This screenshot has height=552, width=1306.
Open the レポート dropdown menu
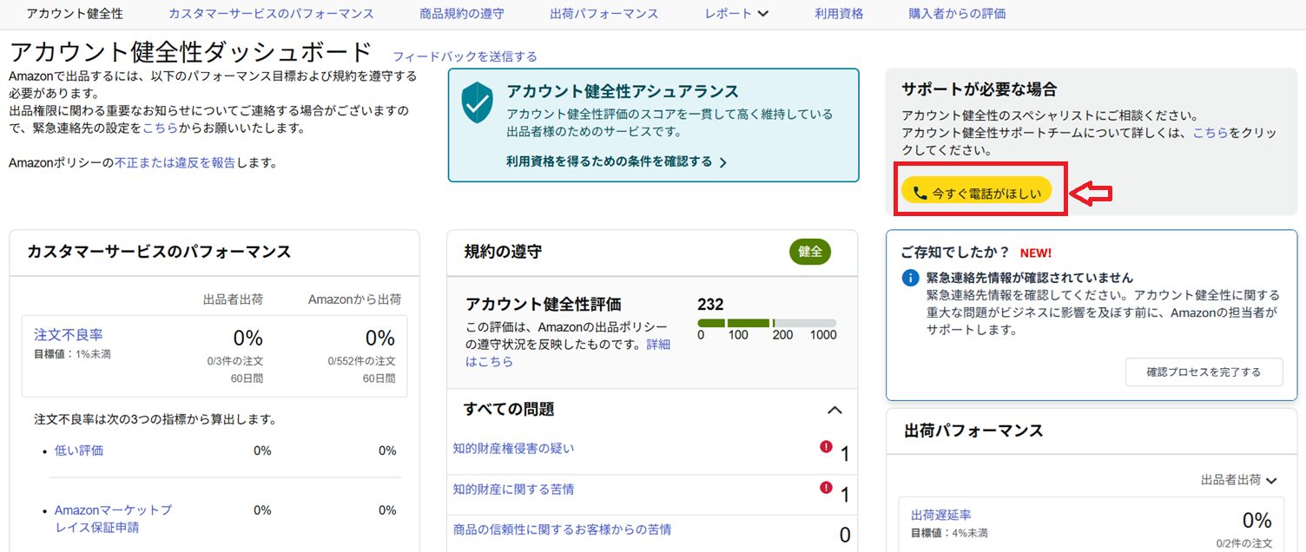tap(737, 14)
